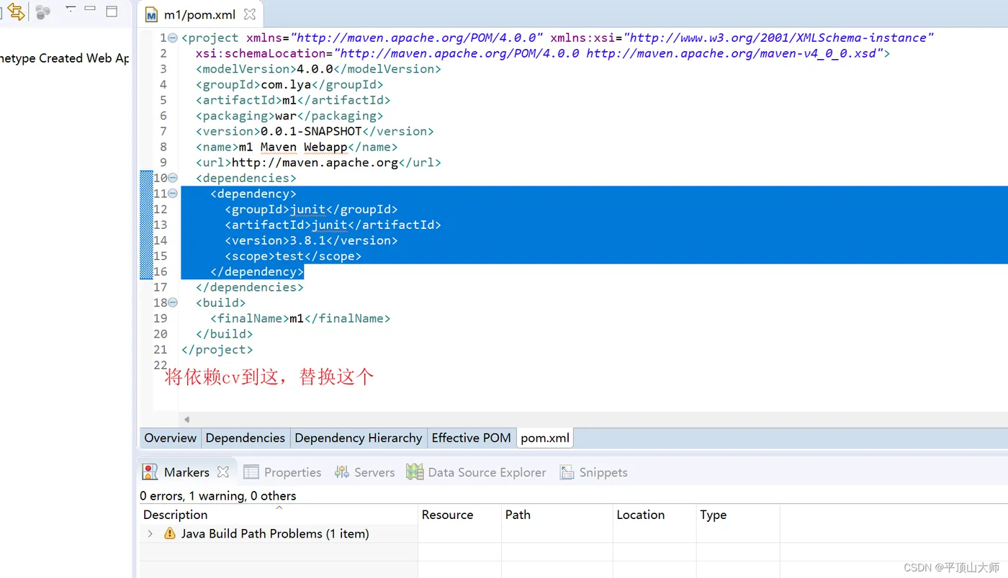This screenshot has height=578, width=1008.
Task: Close the m1/pom.xml editor tab
Action: (x=250, y=14)
